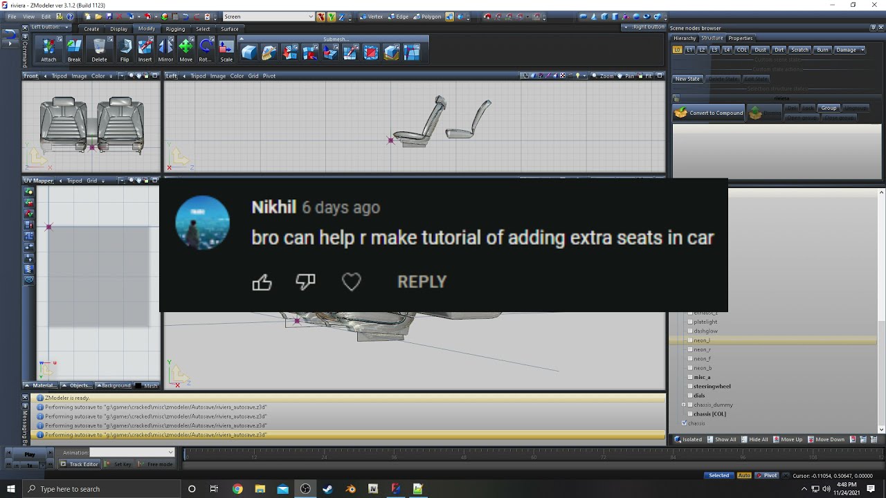Open the Hierarchy tab
886x498 pixels.
(x=685, y=38)
